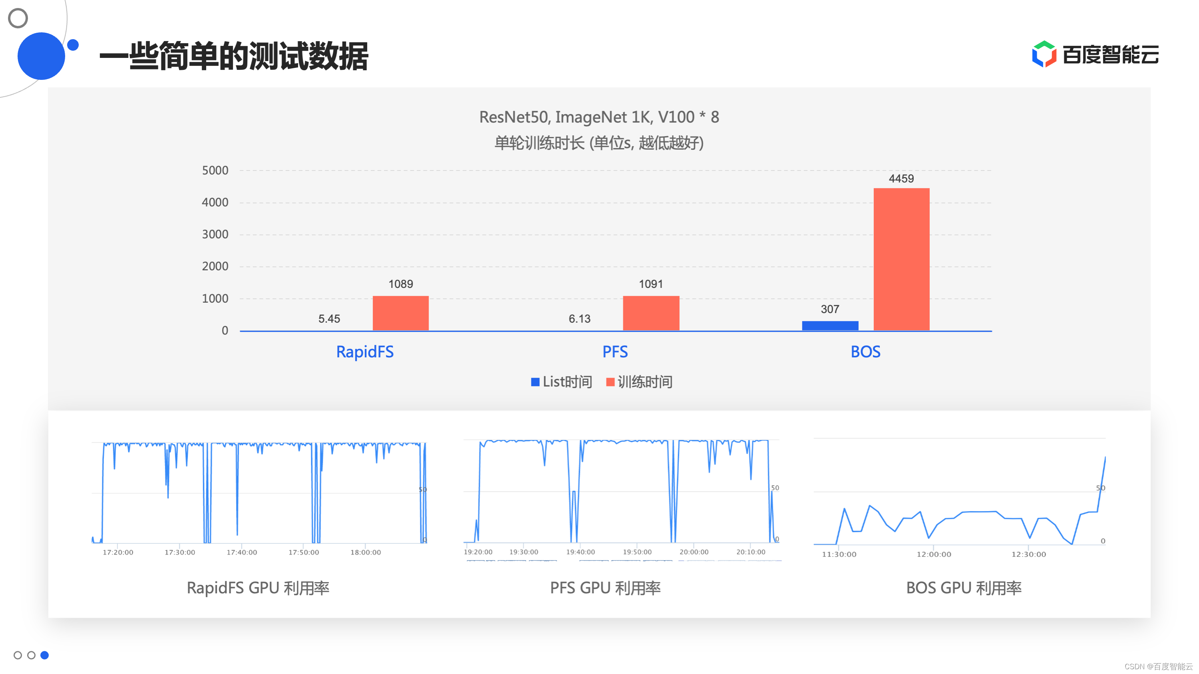The image size is (1199, 674).
Task: Click the PFS category label
Action: tap(615, 352)
